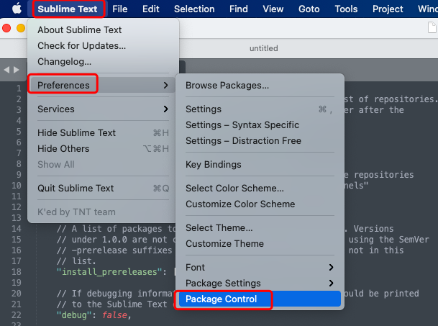Minimize the window with yellow button
Image resolution: width=438 pixels, height=326 pixels.
(21, 28)
